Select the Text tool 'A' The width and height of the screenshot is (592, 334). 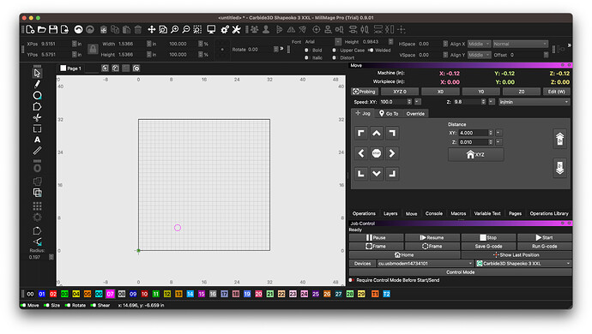point(37,140)
